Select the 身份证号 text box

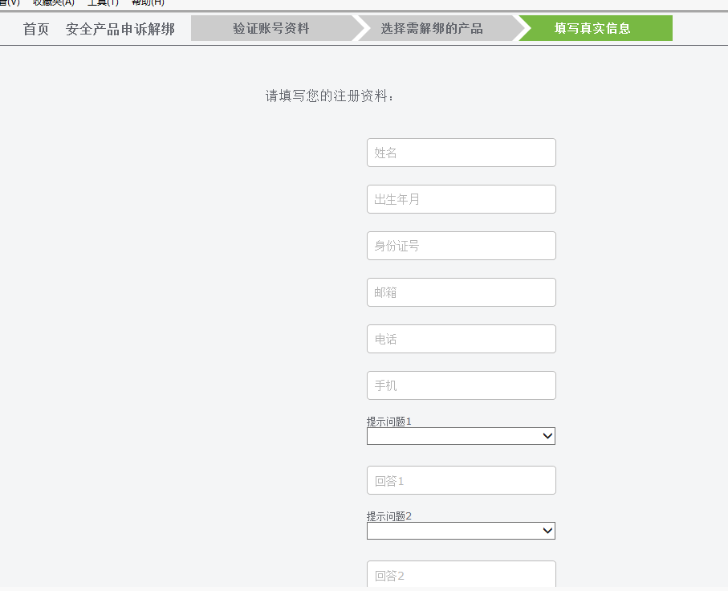click(461, 246)
